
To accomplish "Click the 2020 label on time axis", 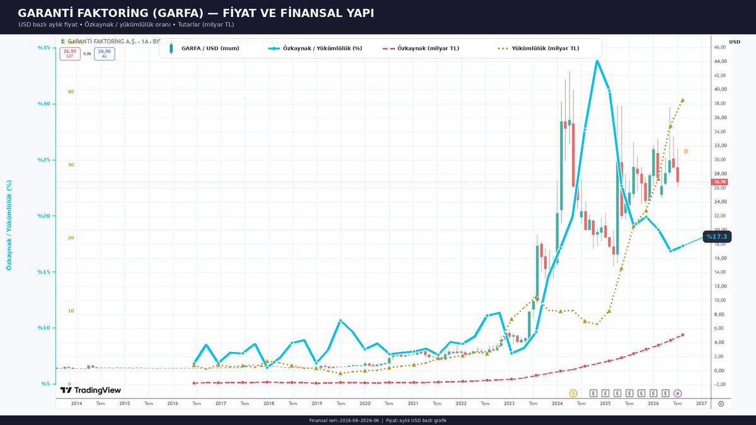I will click(x=365, y=403).
